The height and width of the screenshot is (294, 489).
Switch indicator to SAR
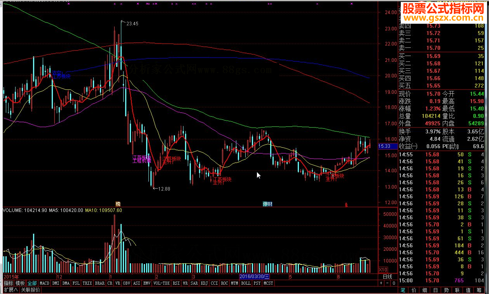194,283
